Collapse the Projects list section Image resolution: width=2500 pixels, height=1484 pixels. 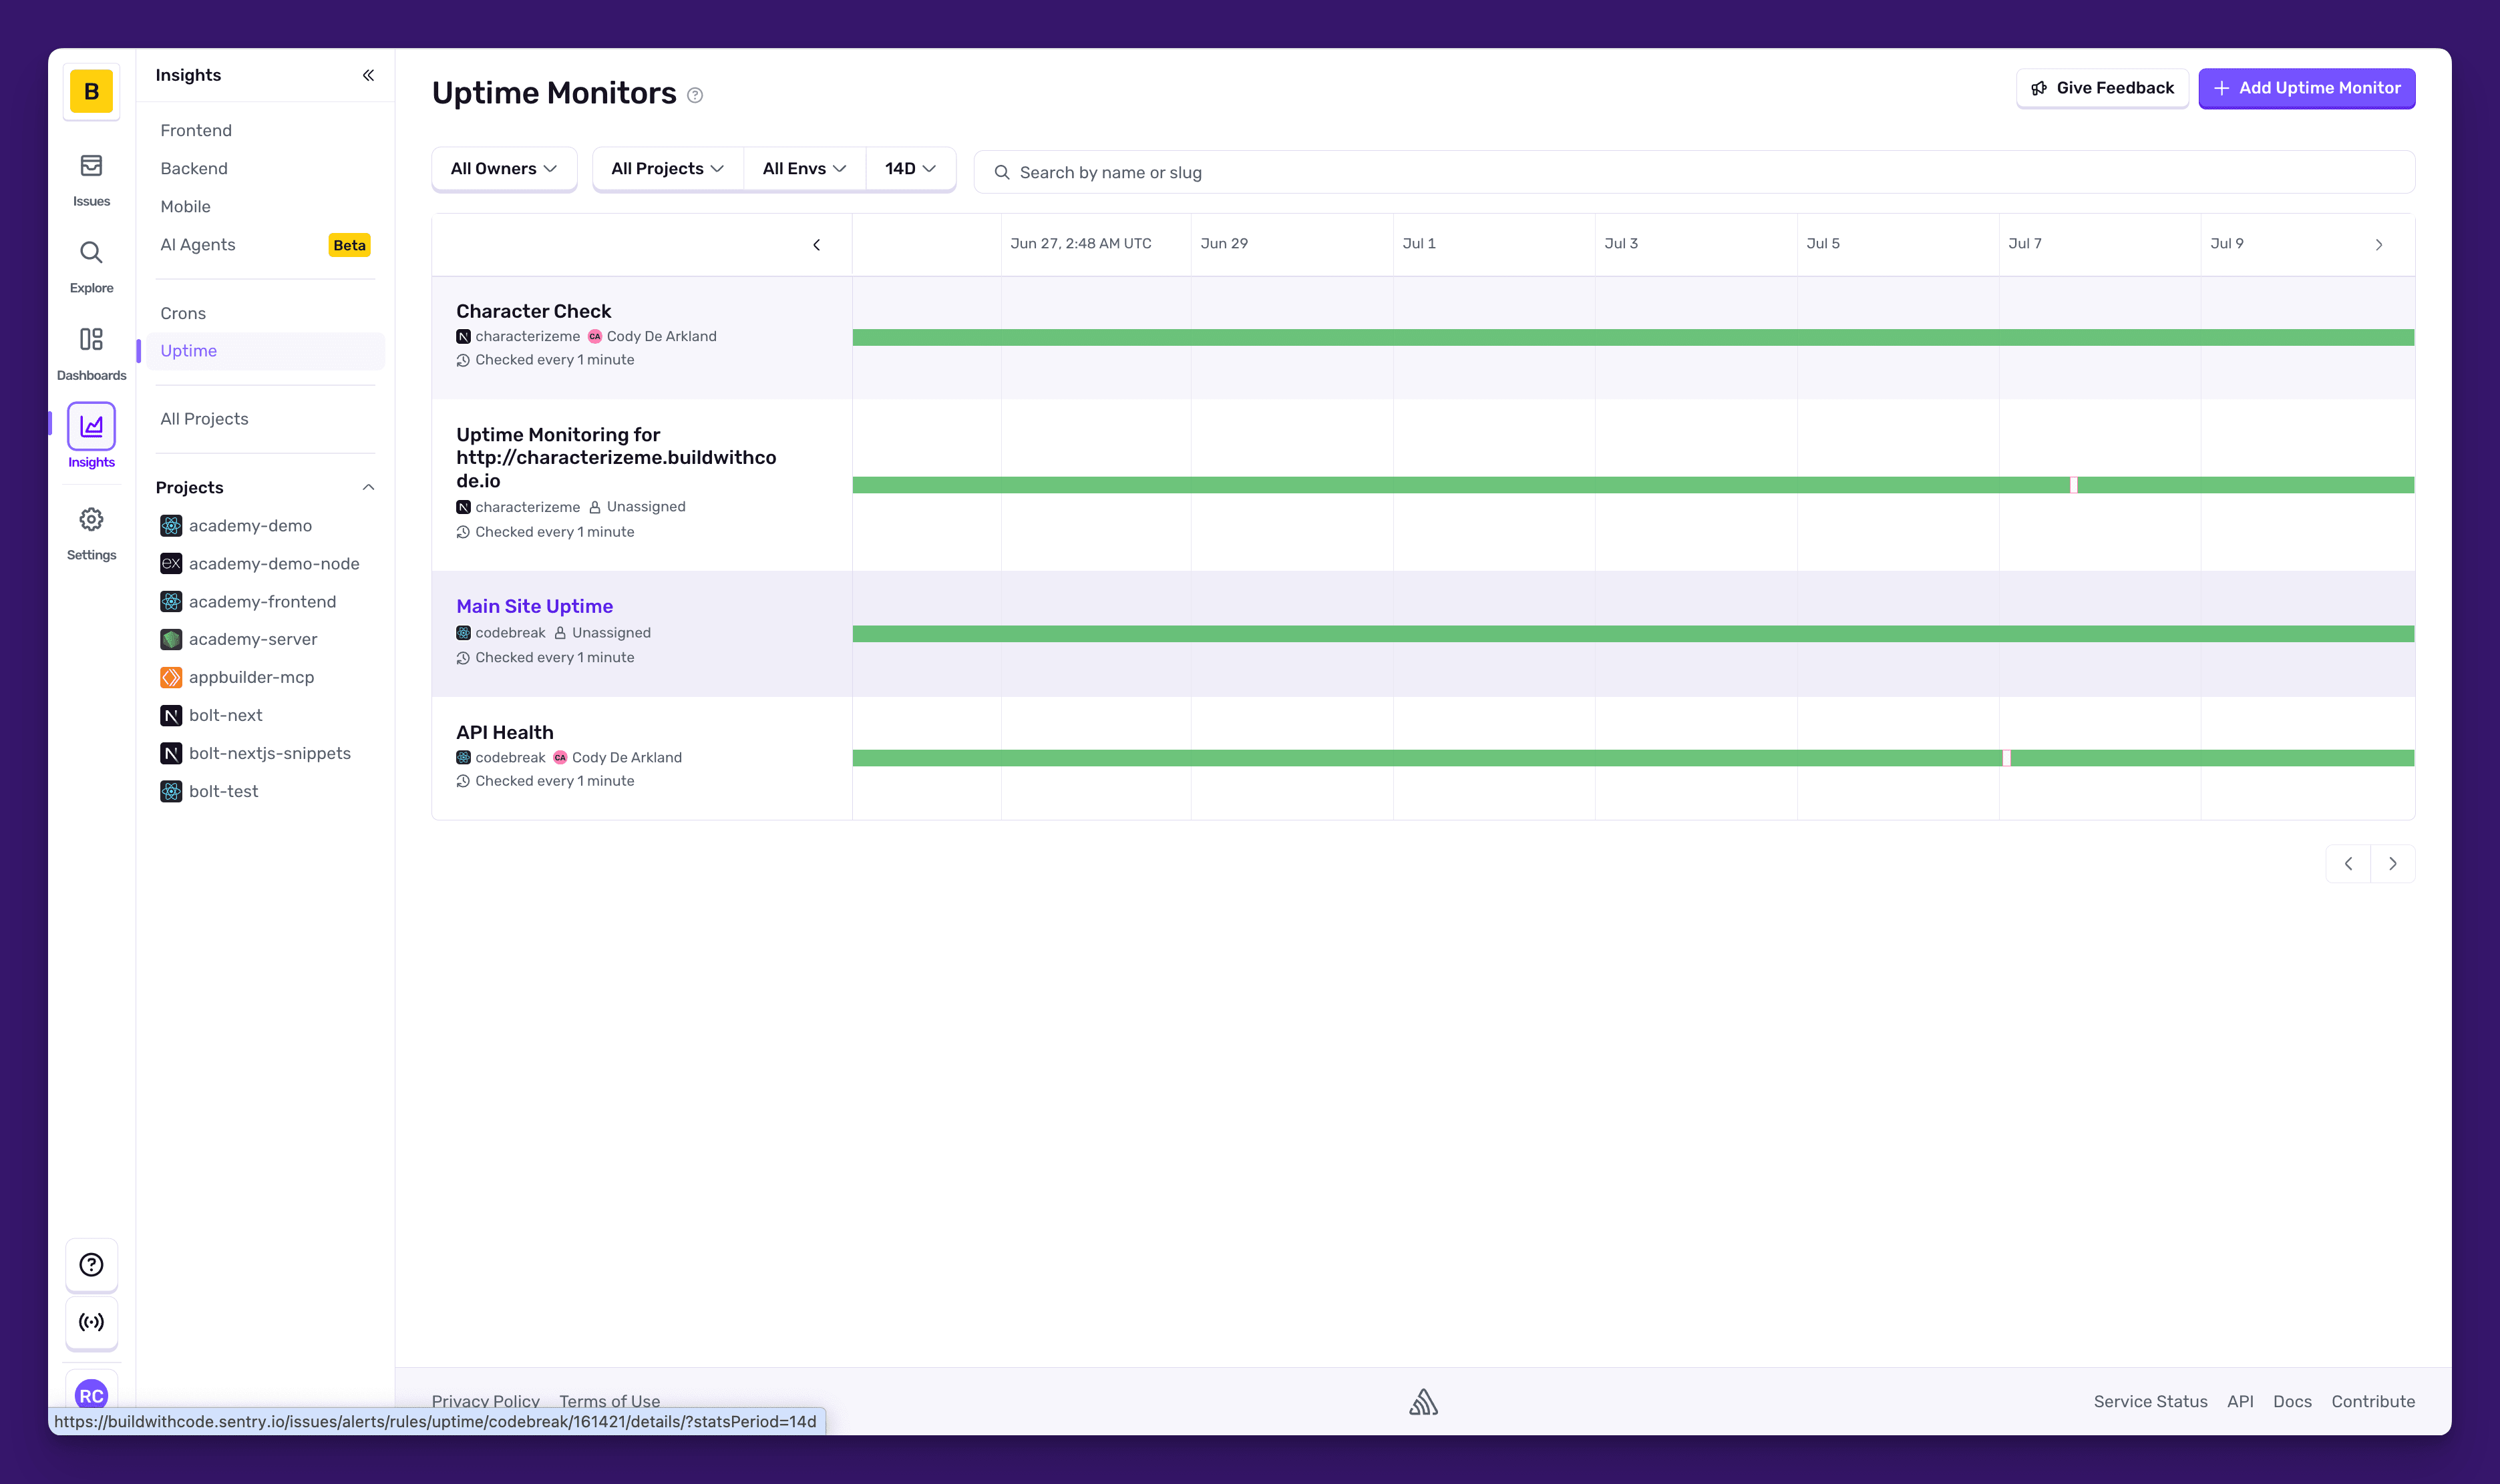368,487
